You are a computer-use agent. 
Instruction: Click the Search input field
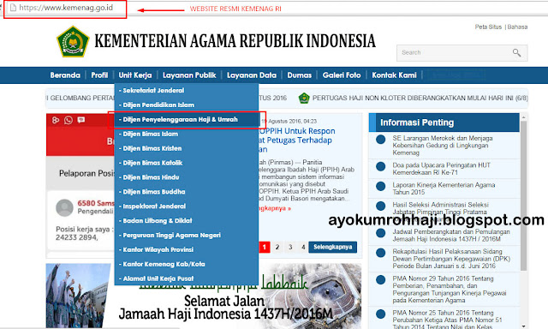point(462,53)
